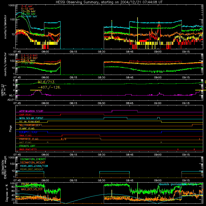Click the A0.01 tick label on GOES axis
The height and width of the screenshot is (206, 206).
click(11, 100)
